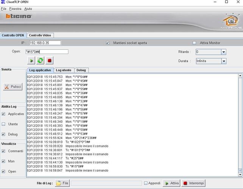Open the Durata dropdown arrow
This screenshot has height=189, width=243.
coord(224,61)
